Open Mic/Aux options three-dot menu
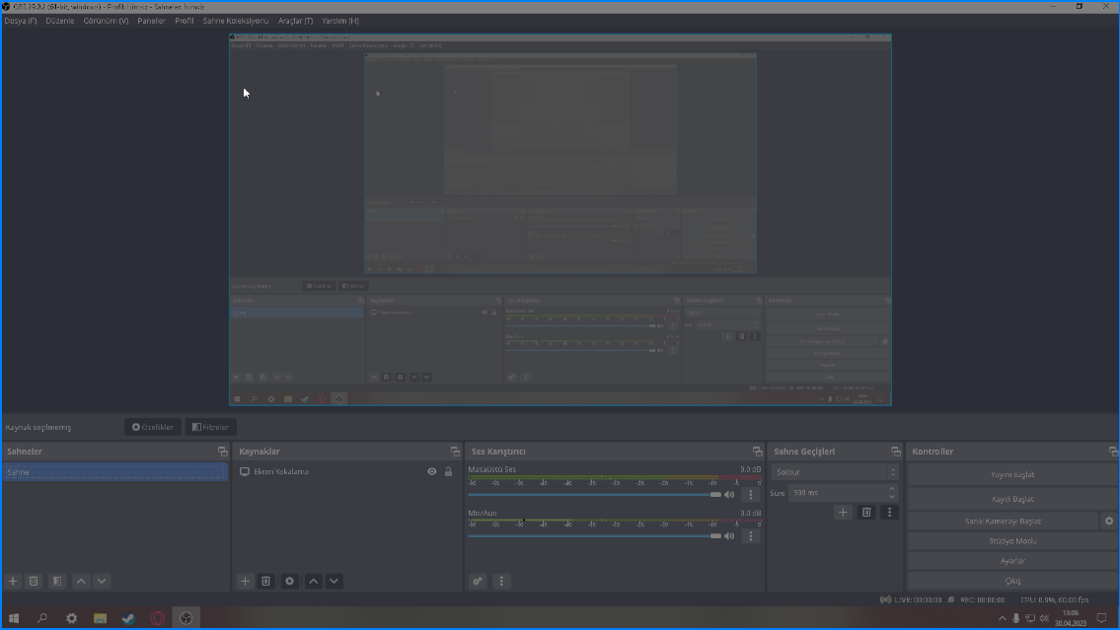Viewport: 1120px width, 630px height. pyautogui.click(x=750, y=535)
